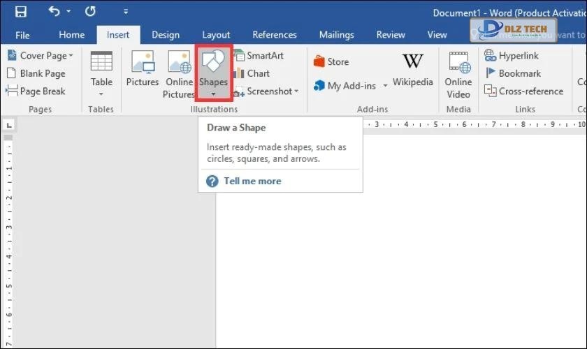Open the File menu tab

click(x=22, y=35)
